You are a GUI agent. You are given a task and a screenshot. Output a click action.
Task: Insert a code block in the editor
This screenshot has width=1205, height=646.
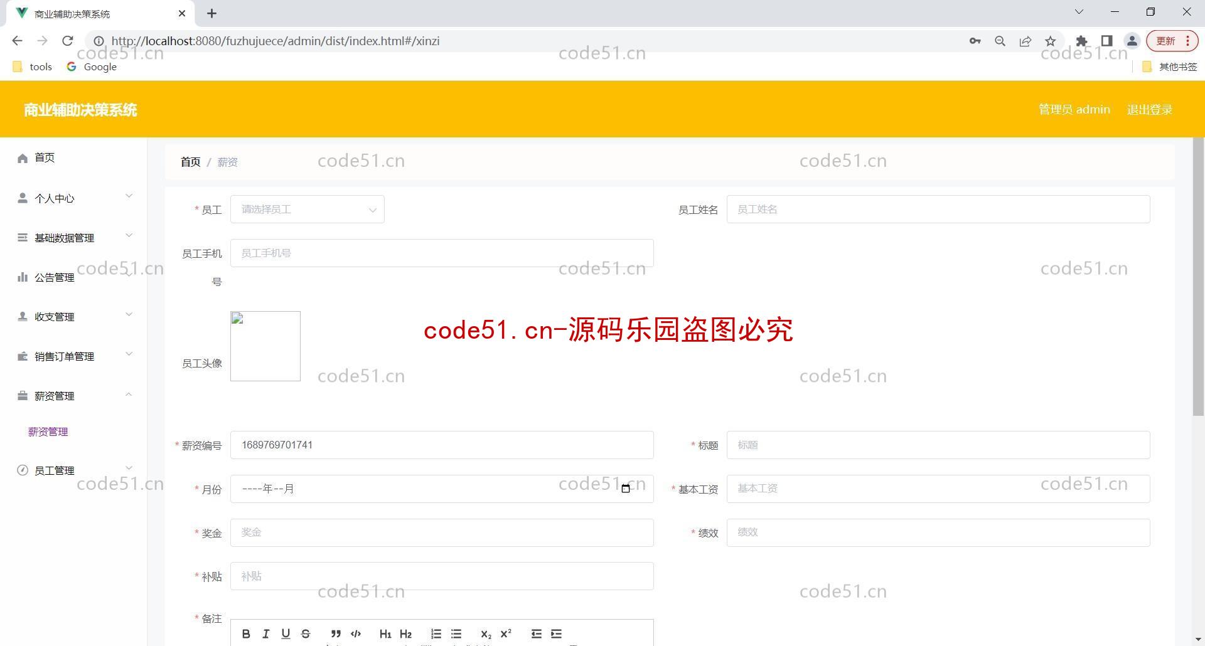point(356,633)
